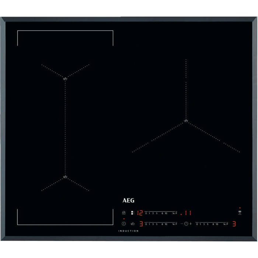Tap the AEG logo
This screenshot has width=258, height=258.
click(x=128, y=201)
